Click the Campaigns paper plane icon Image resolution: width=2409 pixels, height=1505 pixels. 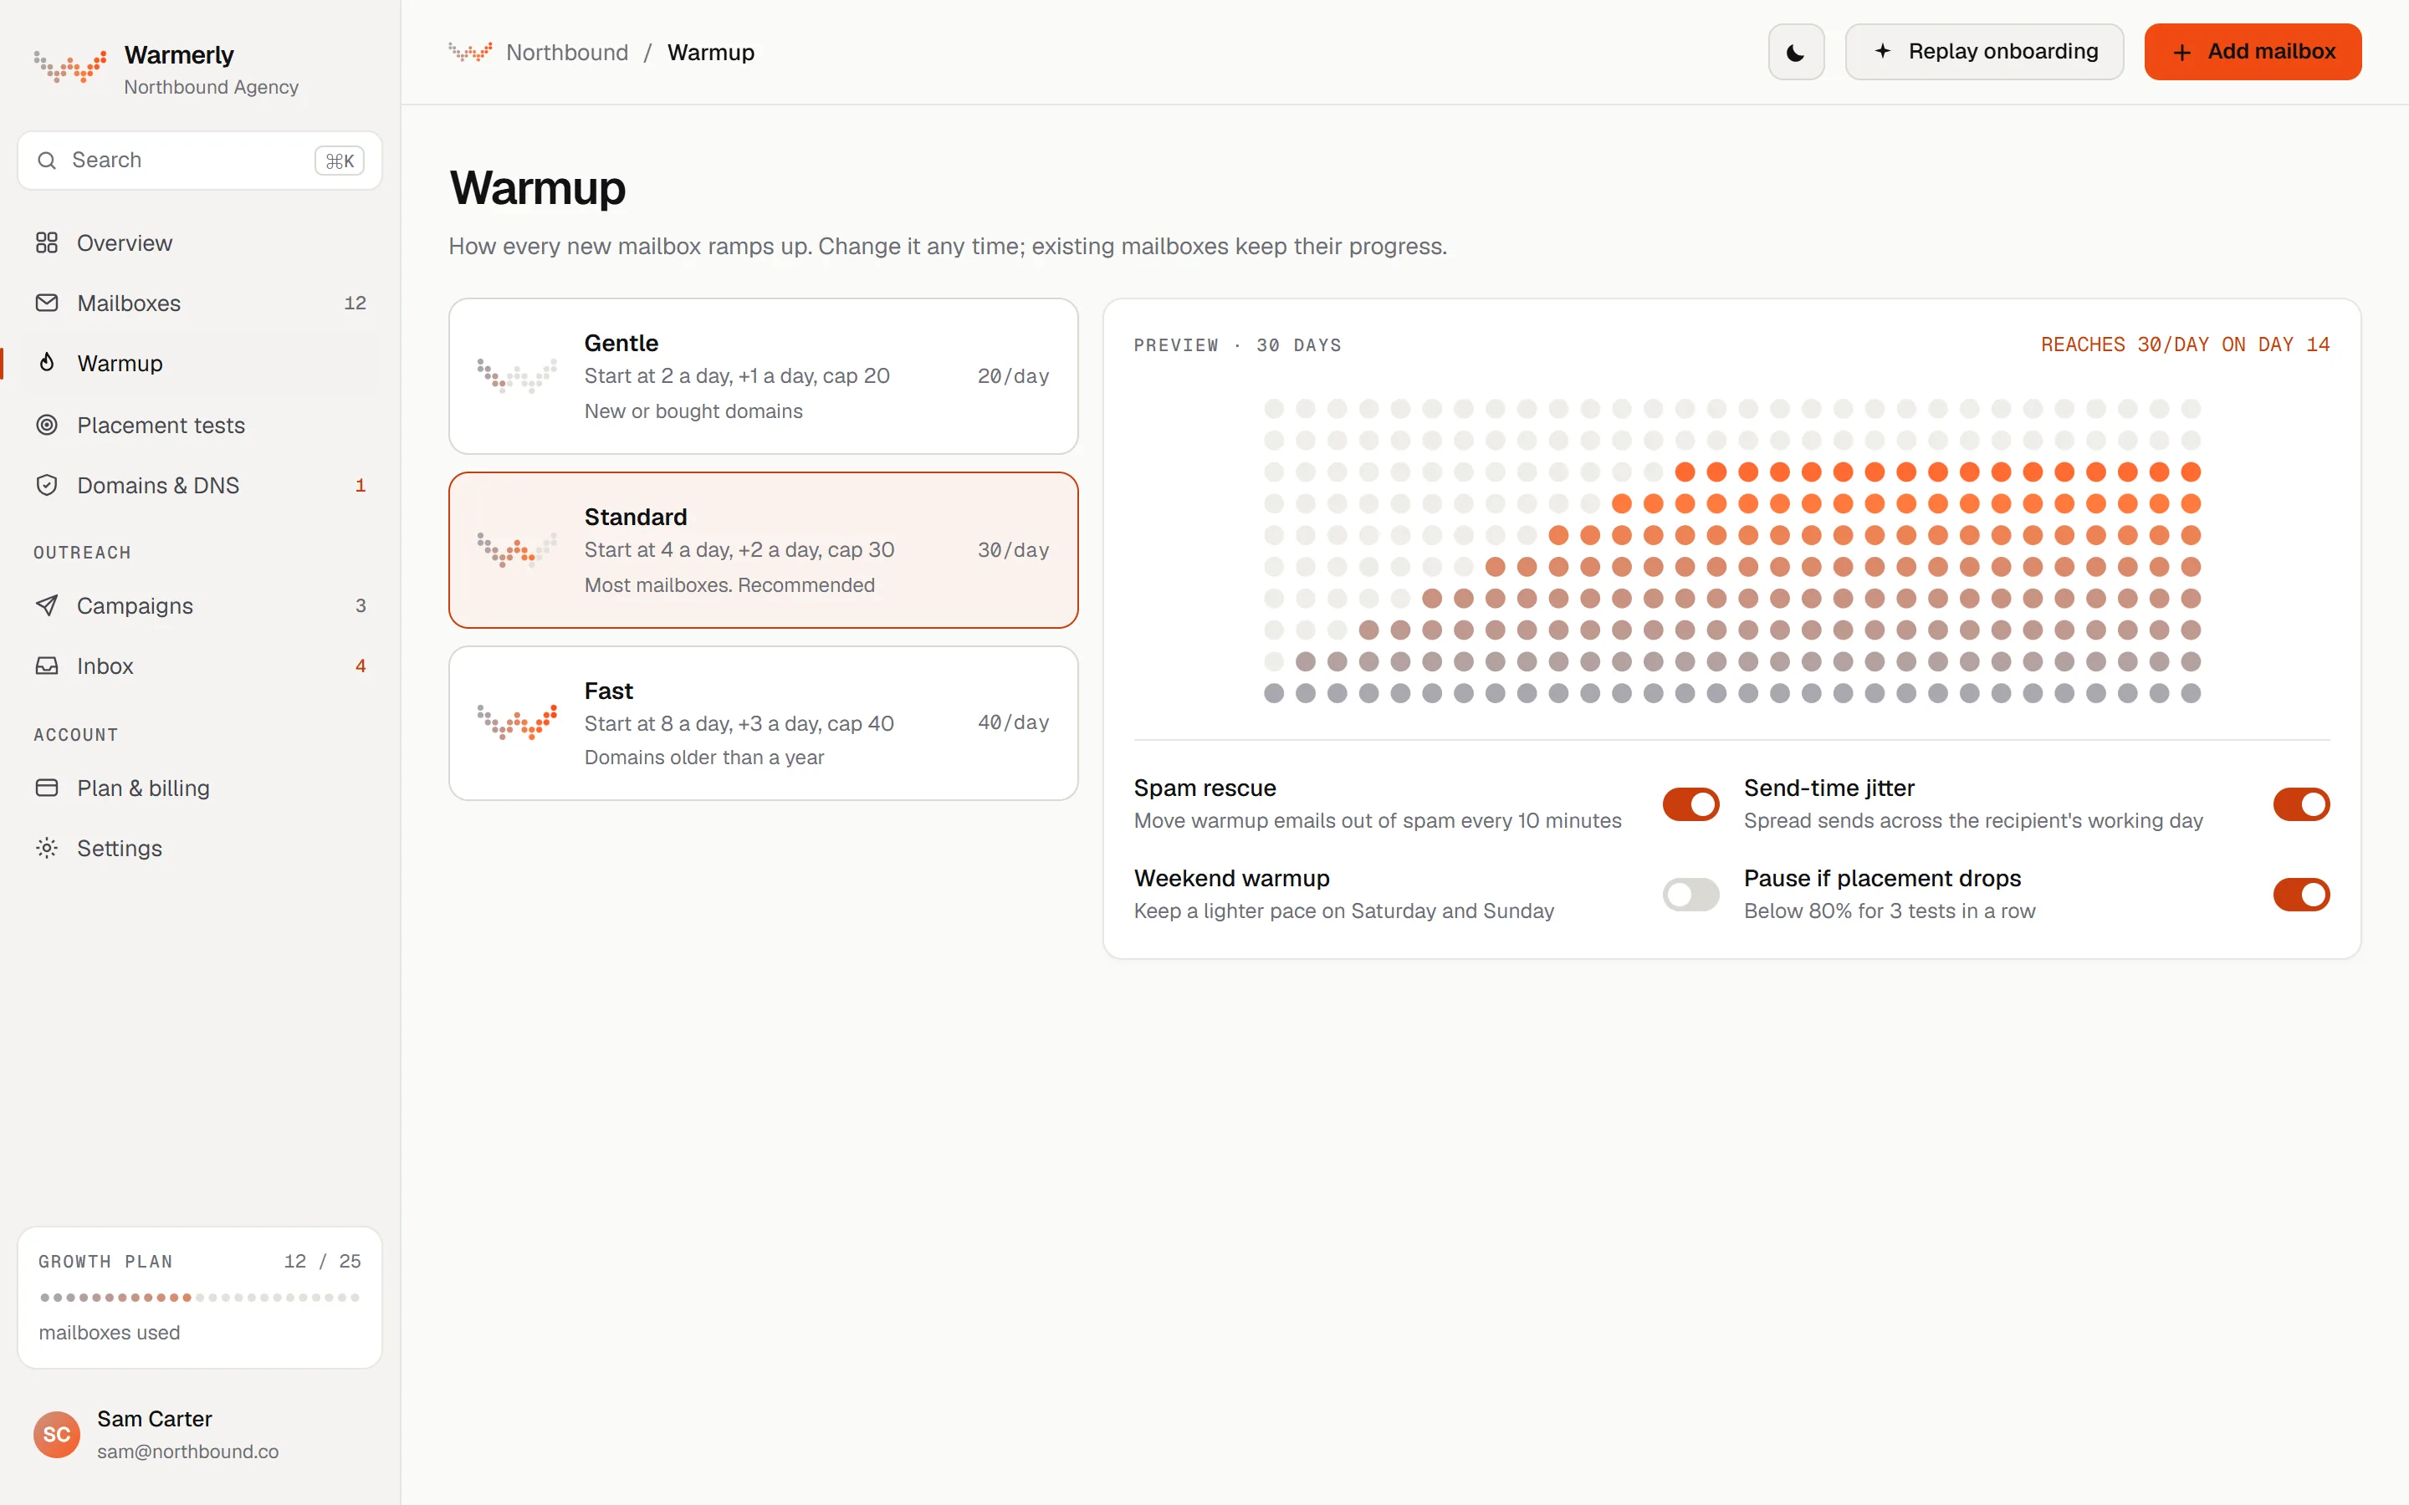47,605
